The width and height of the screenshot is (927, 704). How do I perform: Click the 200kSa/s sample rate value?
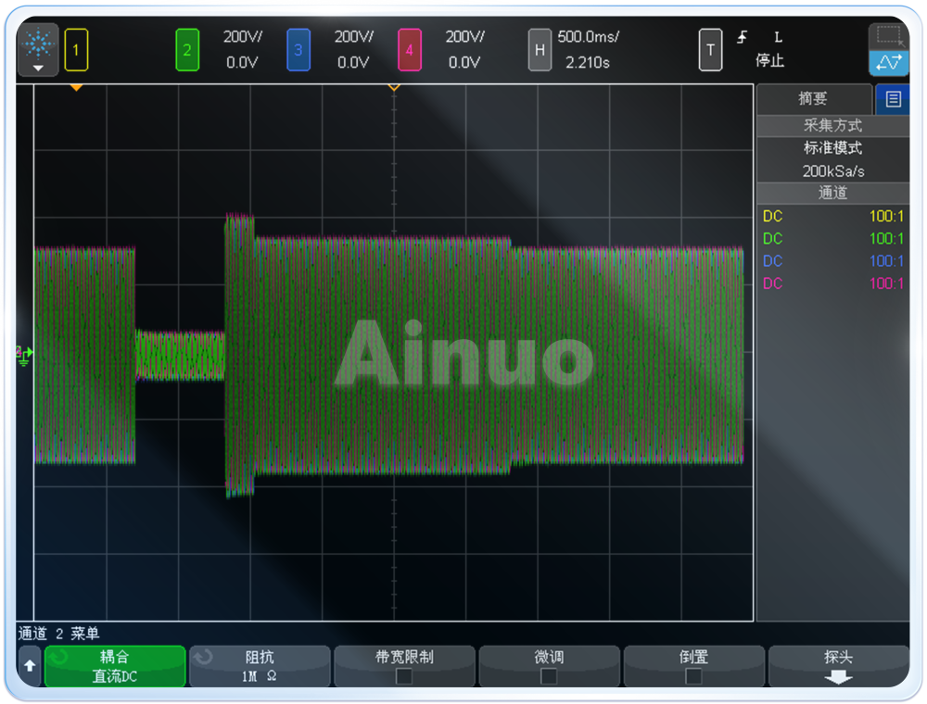point(833,171)
